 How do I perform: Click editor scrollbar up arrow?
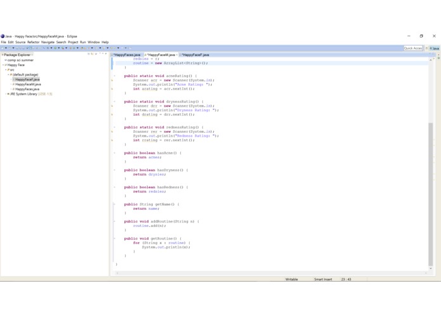click(x=430, y=60)
